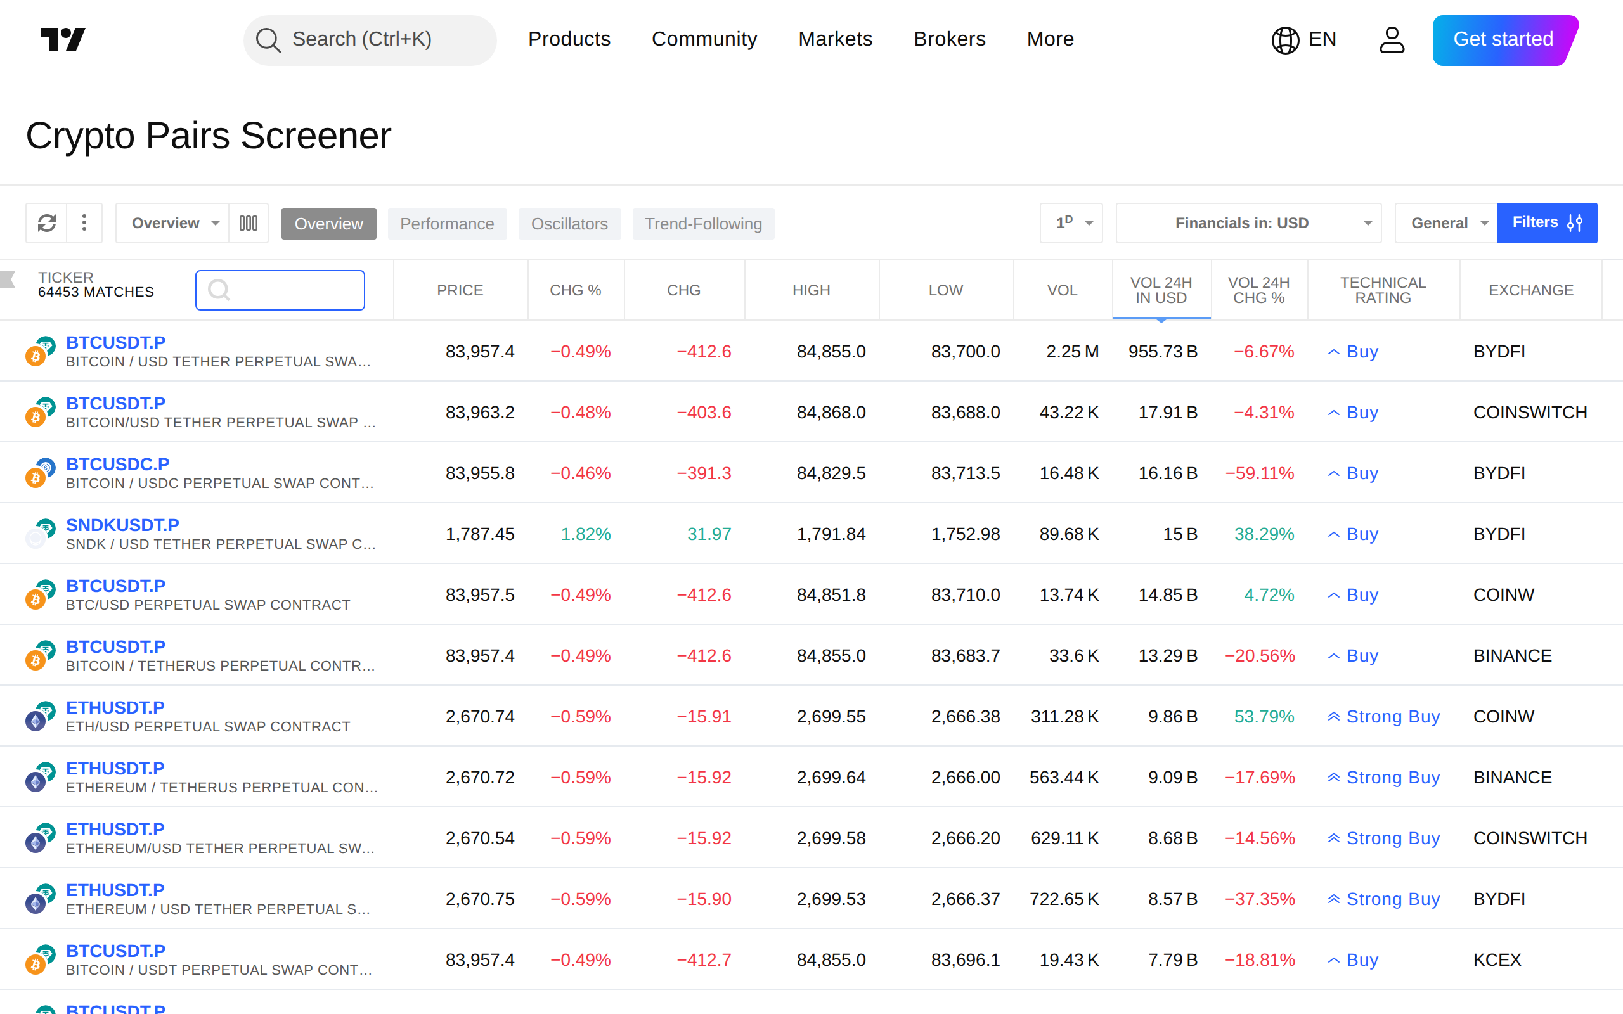Click the Get started button
This screenshot has width=1623, height=1014.
(x=1504, y=40)
